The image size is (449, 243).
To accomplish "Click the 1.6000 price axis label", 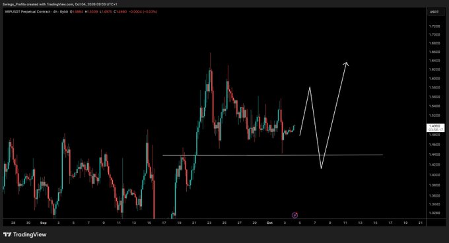I will click(434, 79).
